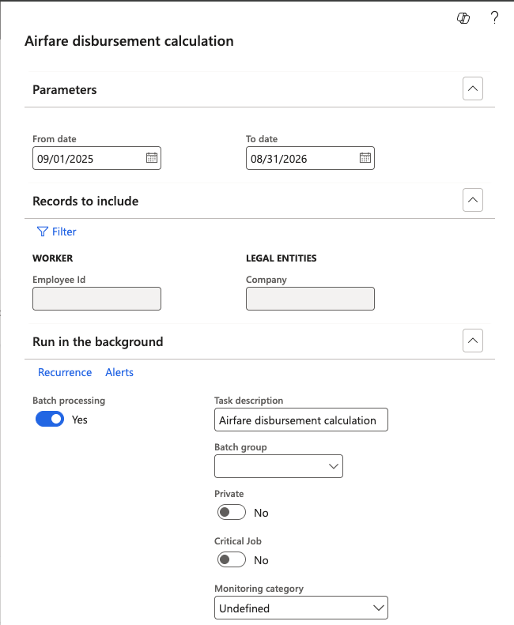Click the Filter funnel icon

(42, 232)
